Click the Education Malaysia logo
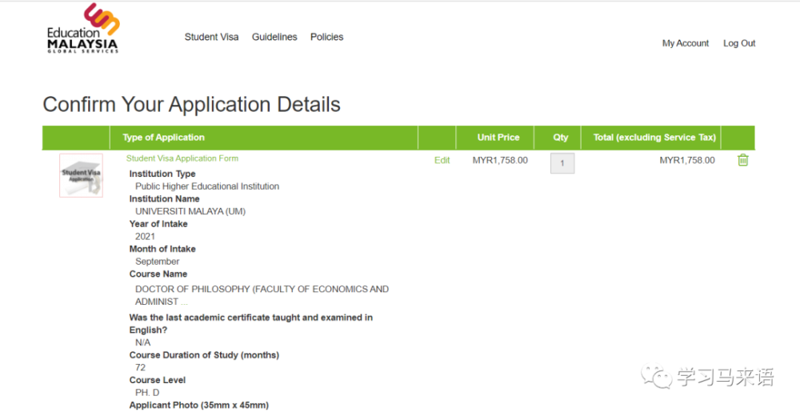 pyautogui.click(x=82, y=30)
